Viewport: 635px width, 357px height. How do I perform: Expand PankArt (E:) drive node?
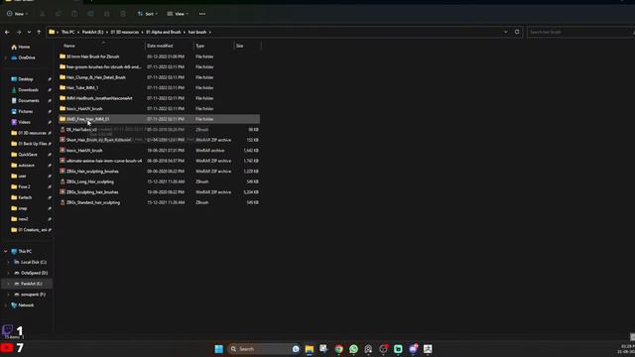pos(8,284)
